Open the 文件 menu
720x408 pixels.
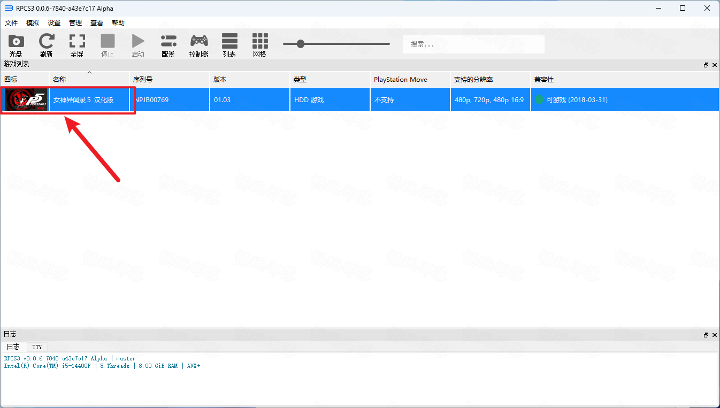click(x=11, y=22)
